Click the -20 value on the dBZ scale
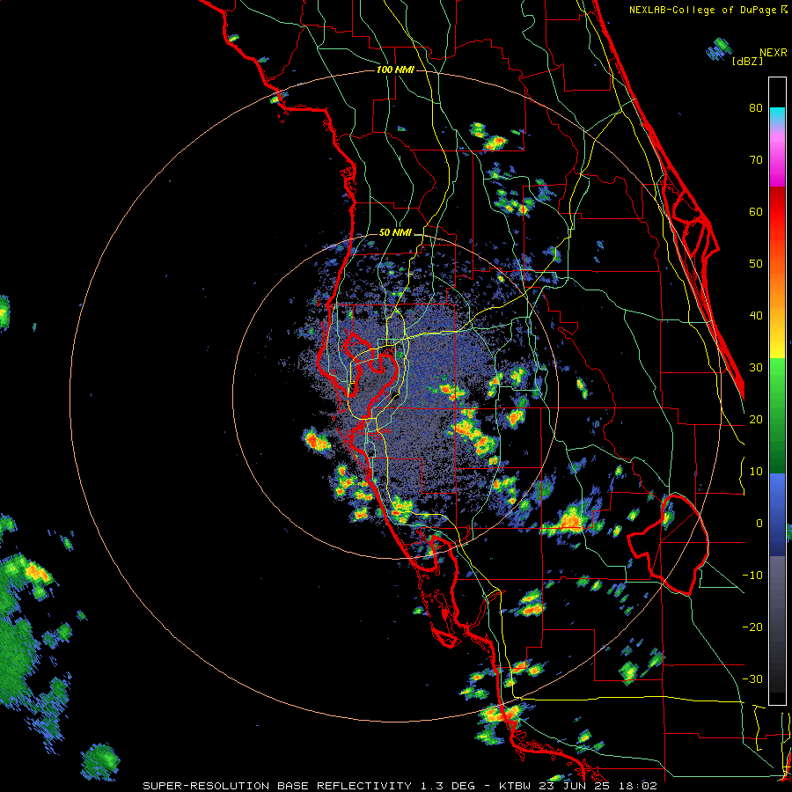 (752, 627)
